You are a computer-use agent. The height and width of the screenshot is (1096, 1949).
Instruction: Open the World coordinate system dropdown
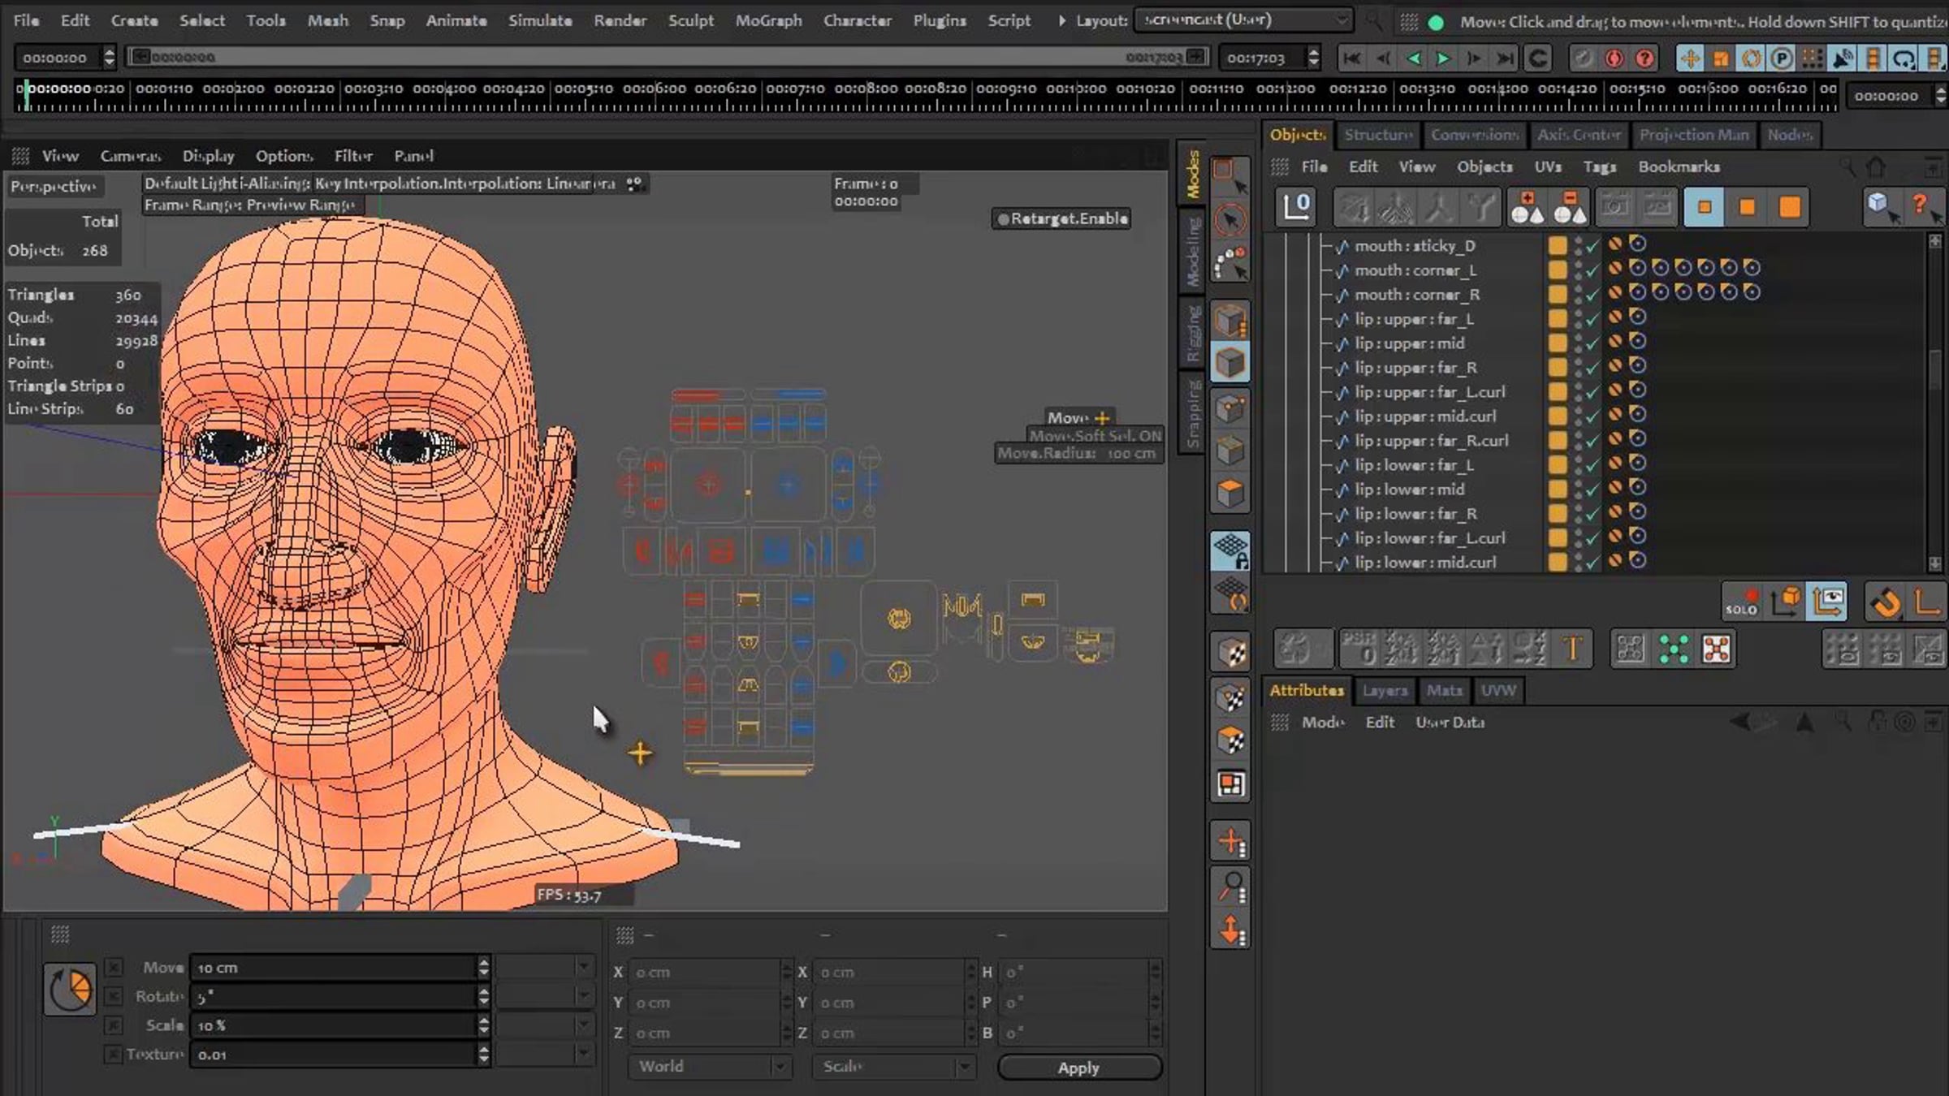[x=708, y=1067]
